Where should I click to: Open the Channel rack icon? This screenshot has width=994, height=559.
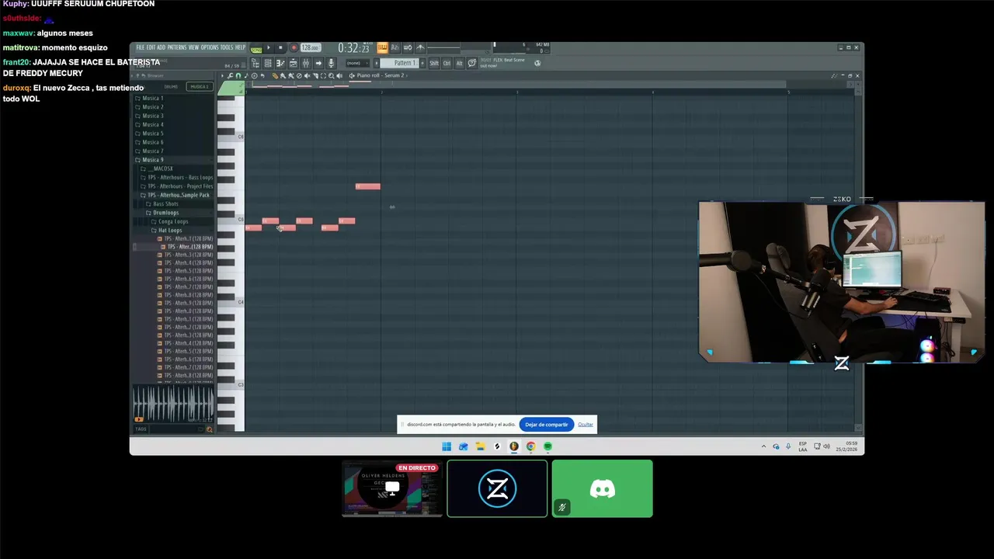(x=268, y=63)
